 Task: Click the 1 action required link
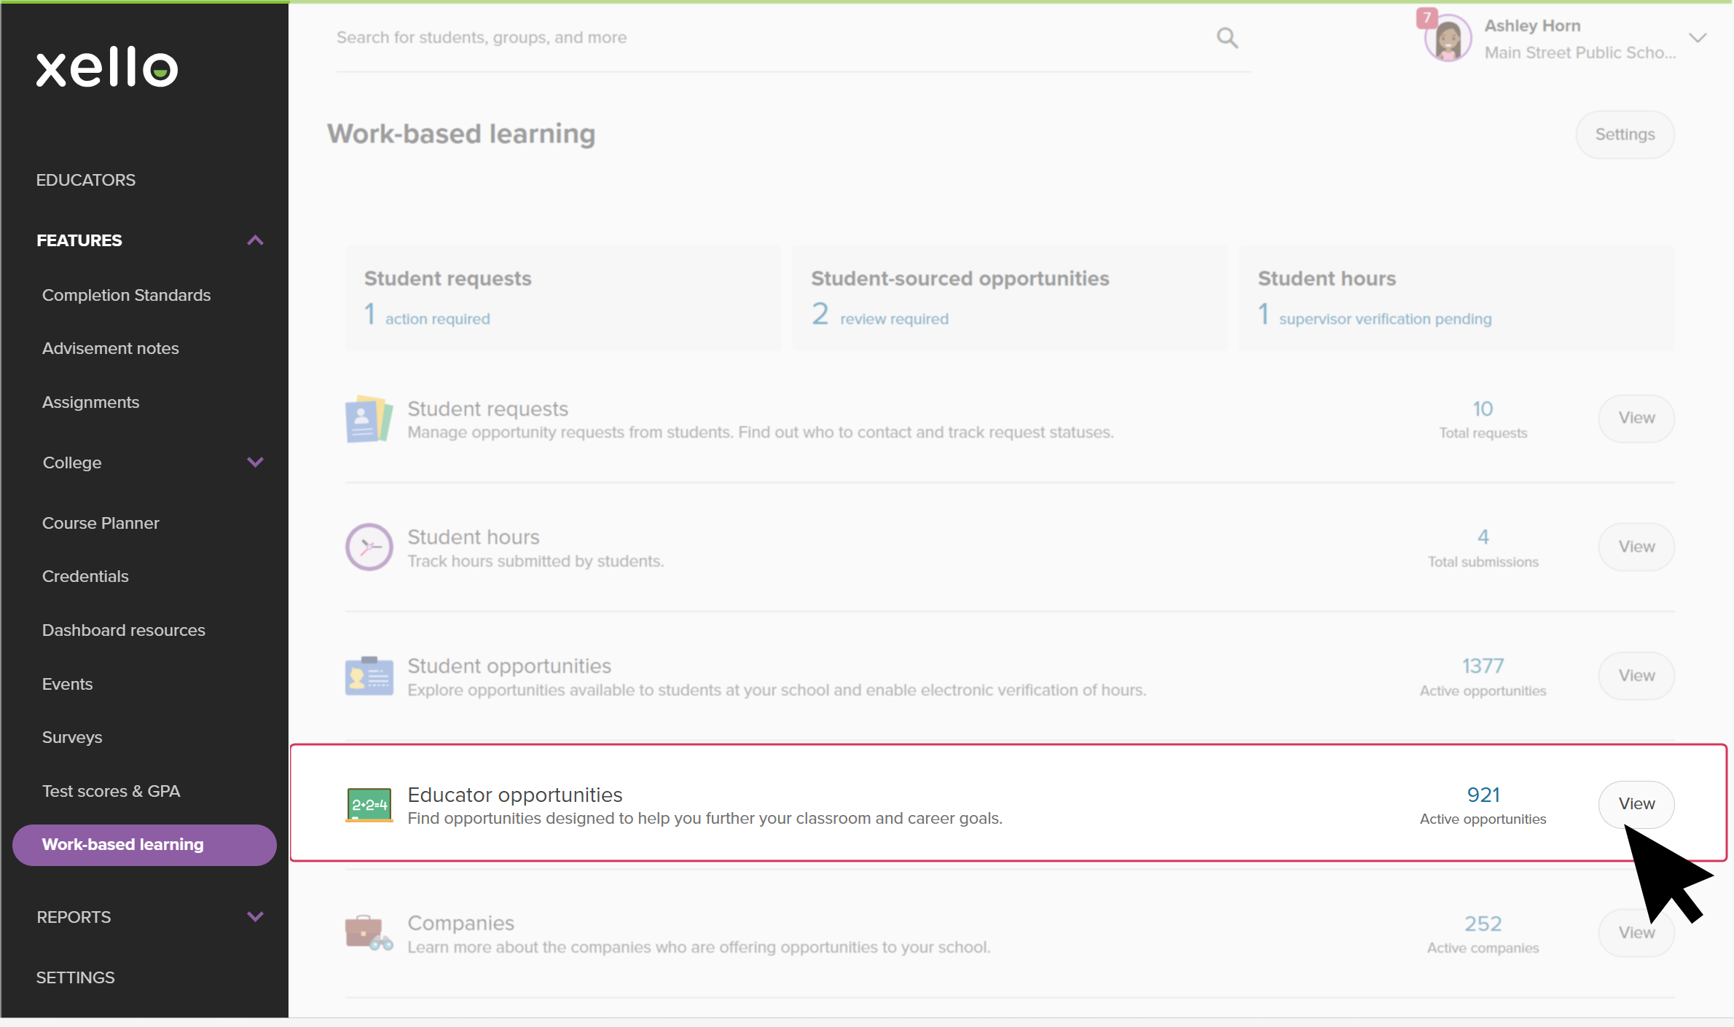point(428,318)
